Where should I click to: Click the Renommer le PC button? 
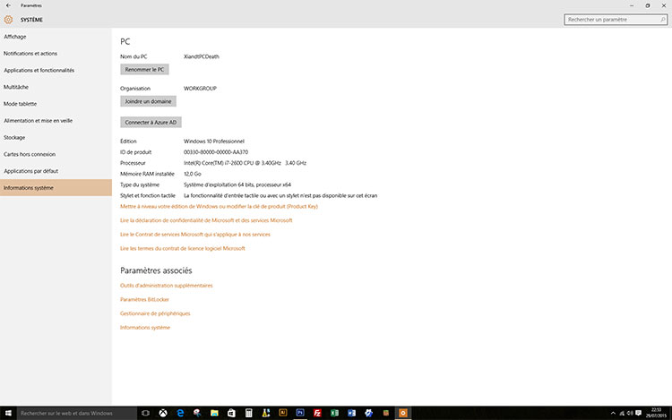pos(144,69)
